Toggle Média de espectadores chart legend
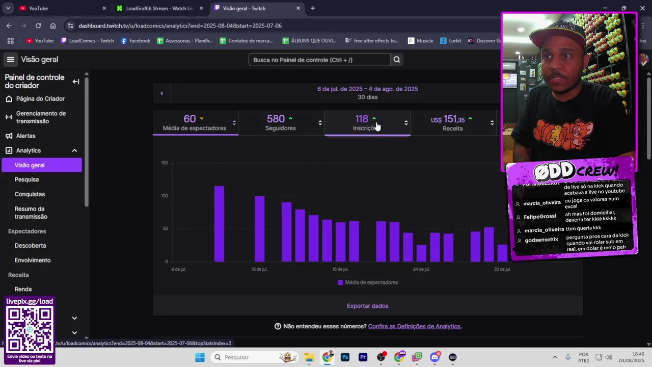This screenshot has height=367, width=652. click(x=368, y=282)
